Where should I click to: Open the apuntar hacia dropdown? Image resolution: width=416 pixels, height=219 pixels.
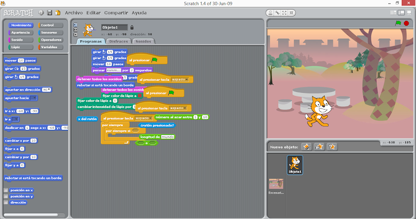34,98
